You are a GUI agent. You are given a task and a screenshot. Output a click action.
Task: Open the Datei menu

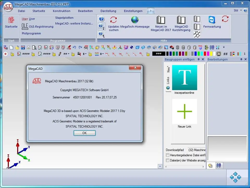point(22,11)
